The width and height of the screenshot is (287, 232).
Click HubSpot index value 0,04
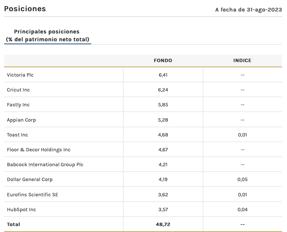click(x=242, y=209)
